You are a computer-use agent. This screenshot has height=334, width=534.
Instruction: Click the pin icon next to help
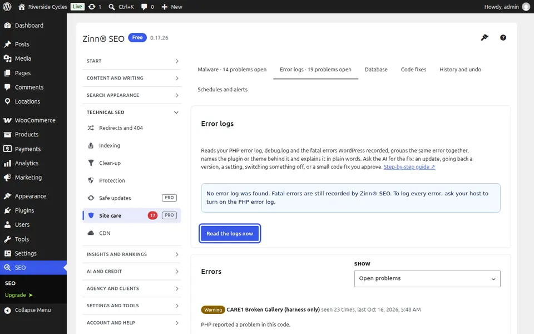484,37
